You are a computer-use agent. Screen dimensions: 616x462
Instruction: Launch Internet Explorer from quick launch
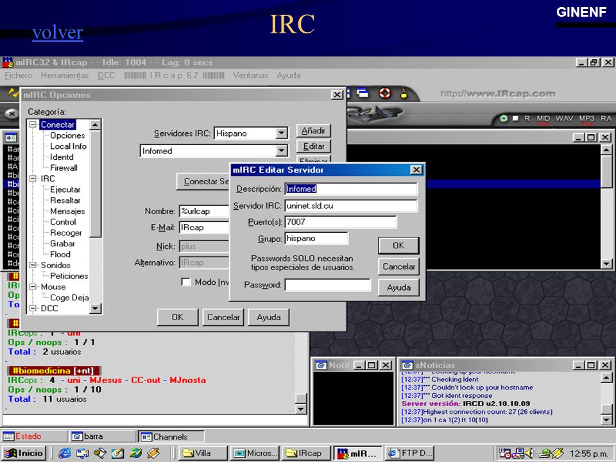64,454
